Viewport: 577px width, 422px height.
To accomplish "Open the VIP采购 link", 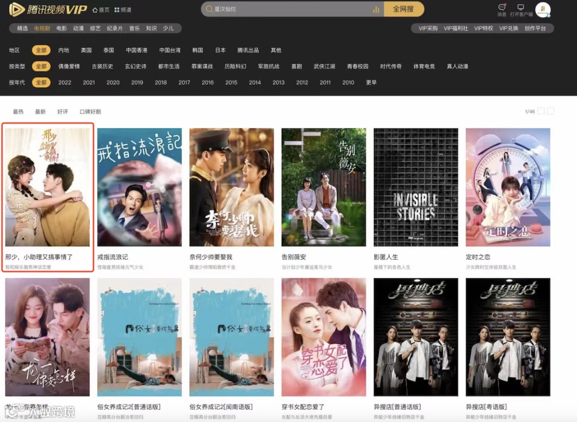I will [428, 28].
